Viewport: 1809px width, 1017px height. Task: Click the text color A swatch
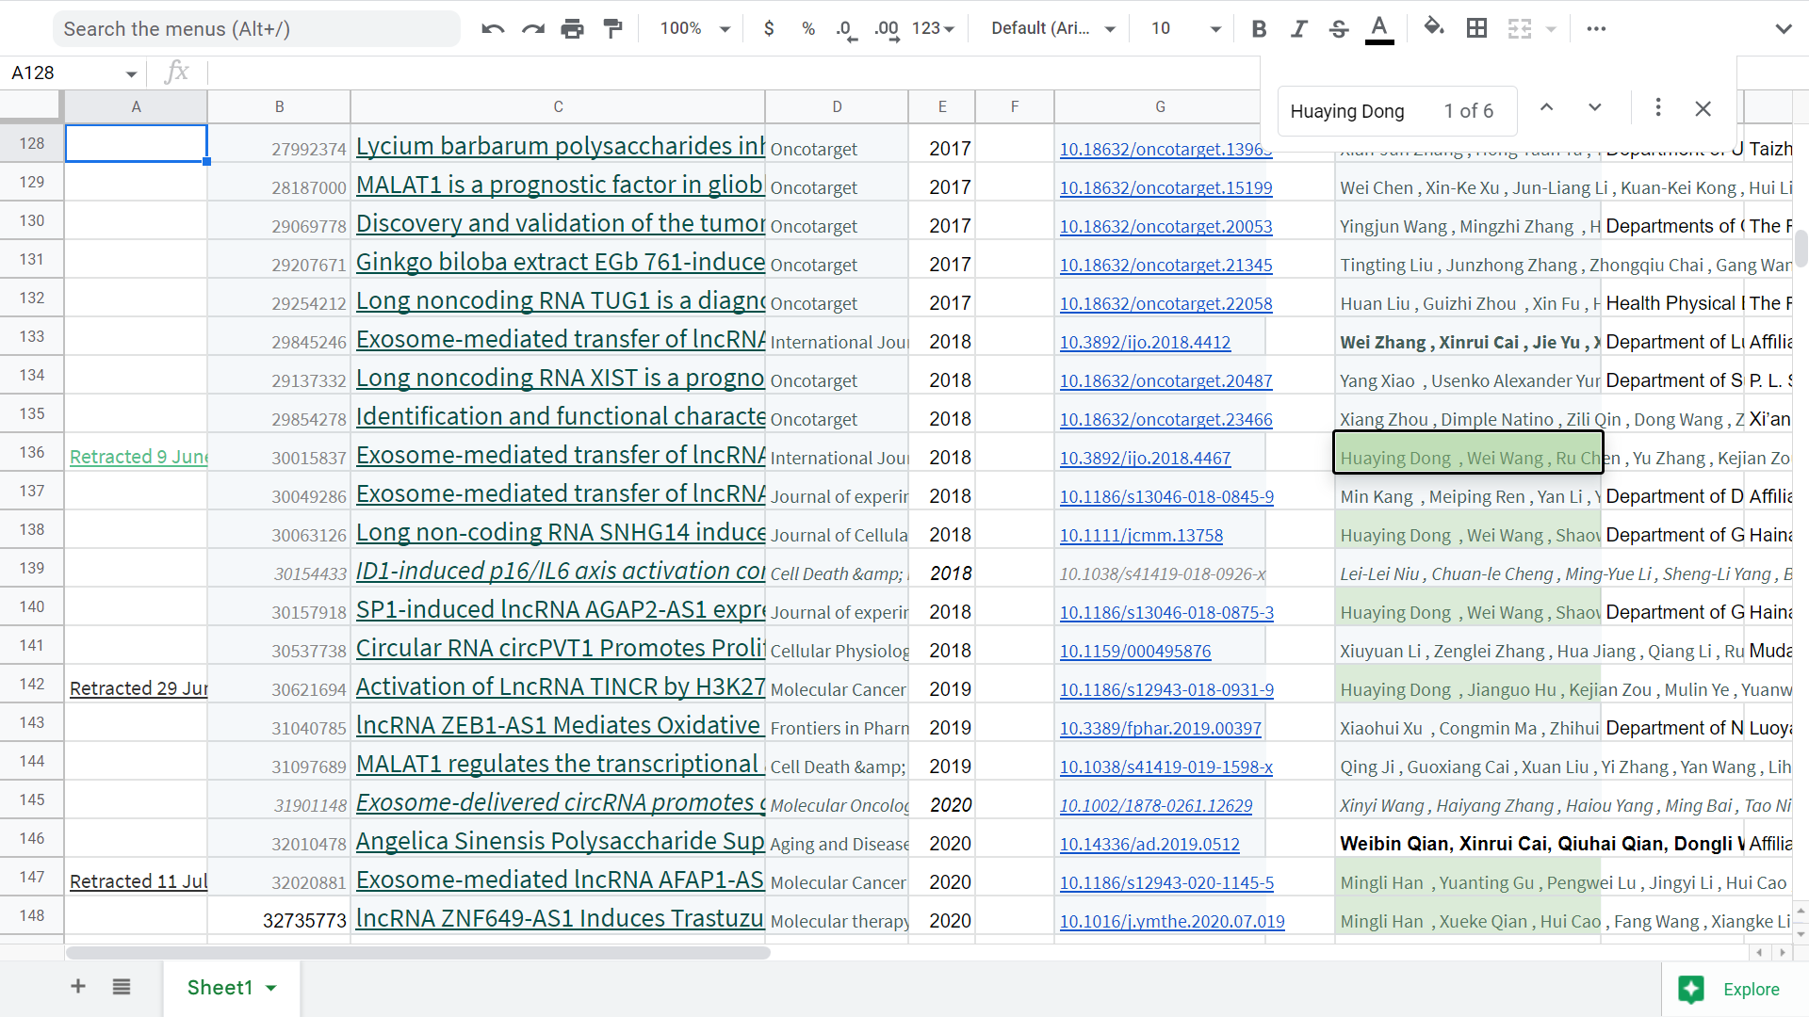click(1379, 29)
